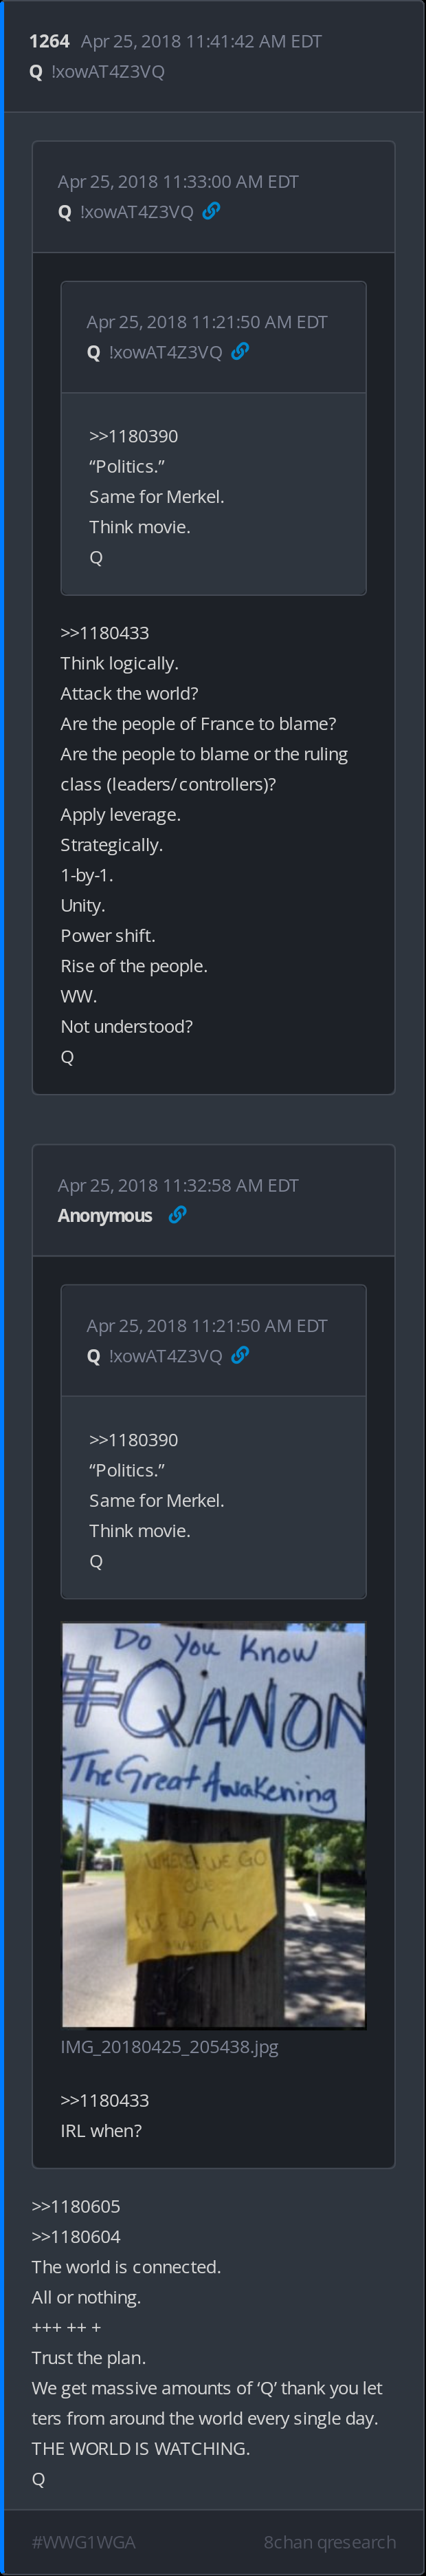
Task: Open the QANON sign image thumbnail
Action: coord(214,1825)
